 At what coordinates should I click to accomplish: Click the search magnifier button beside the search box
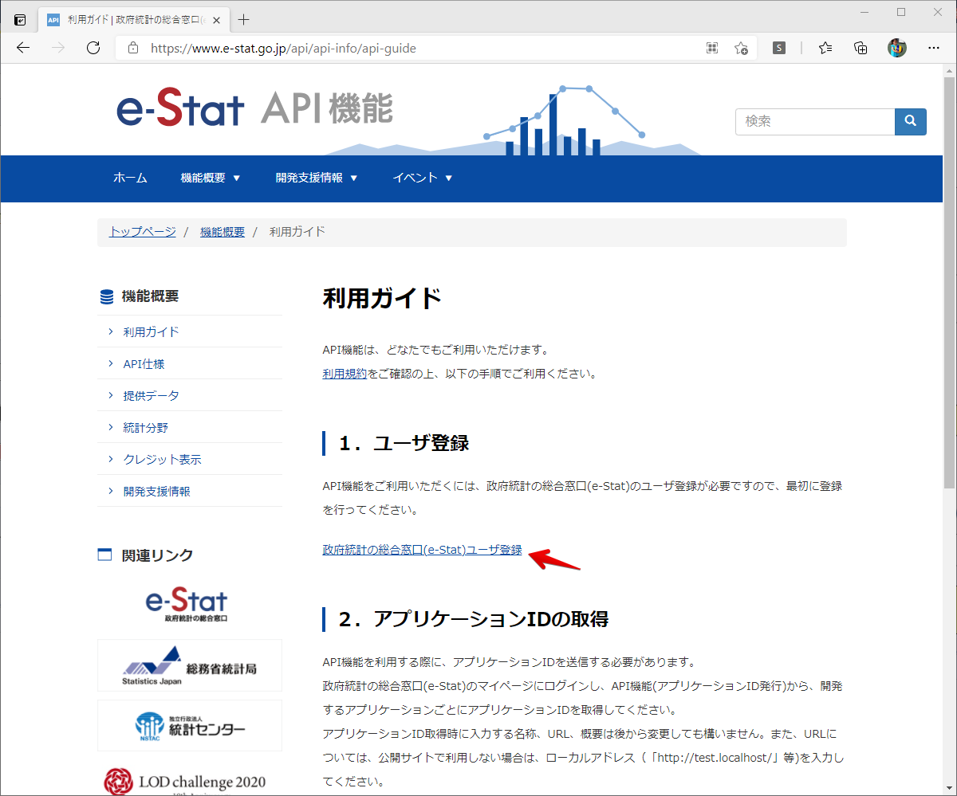(x=910, y=121)
